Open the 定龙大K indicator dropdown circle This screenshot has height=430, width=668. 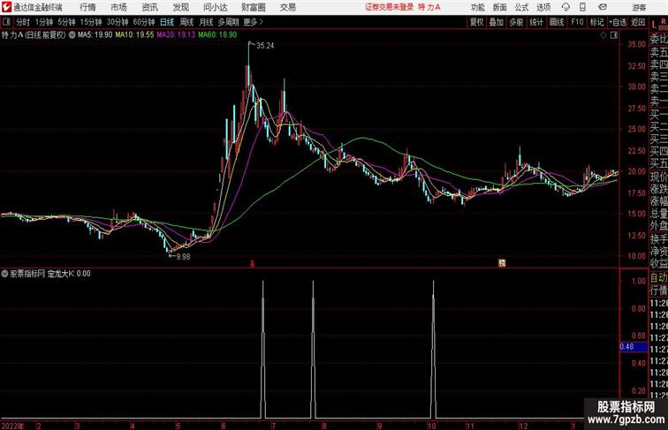pos(4,274)
